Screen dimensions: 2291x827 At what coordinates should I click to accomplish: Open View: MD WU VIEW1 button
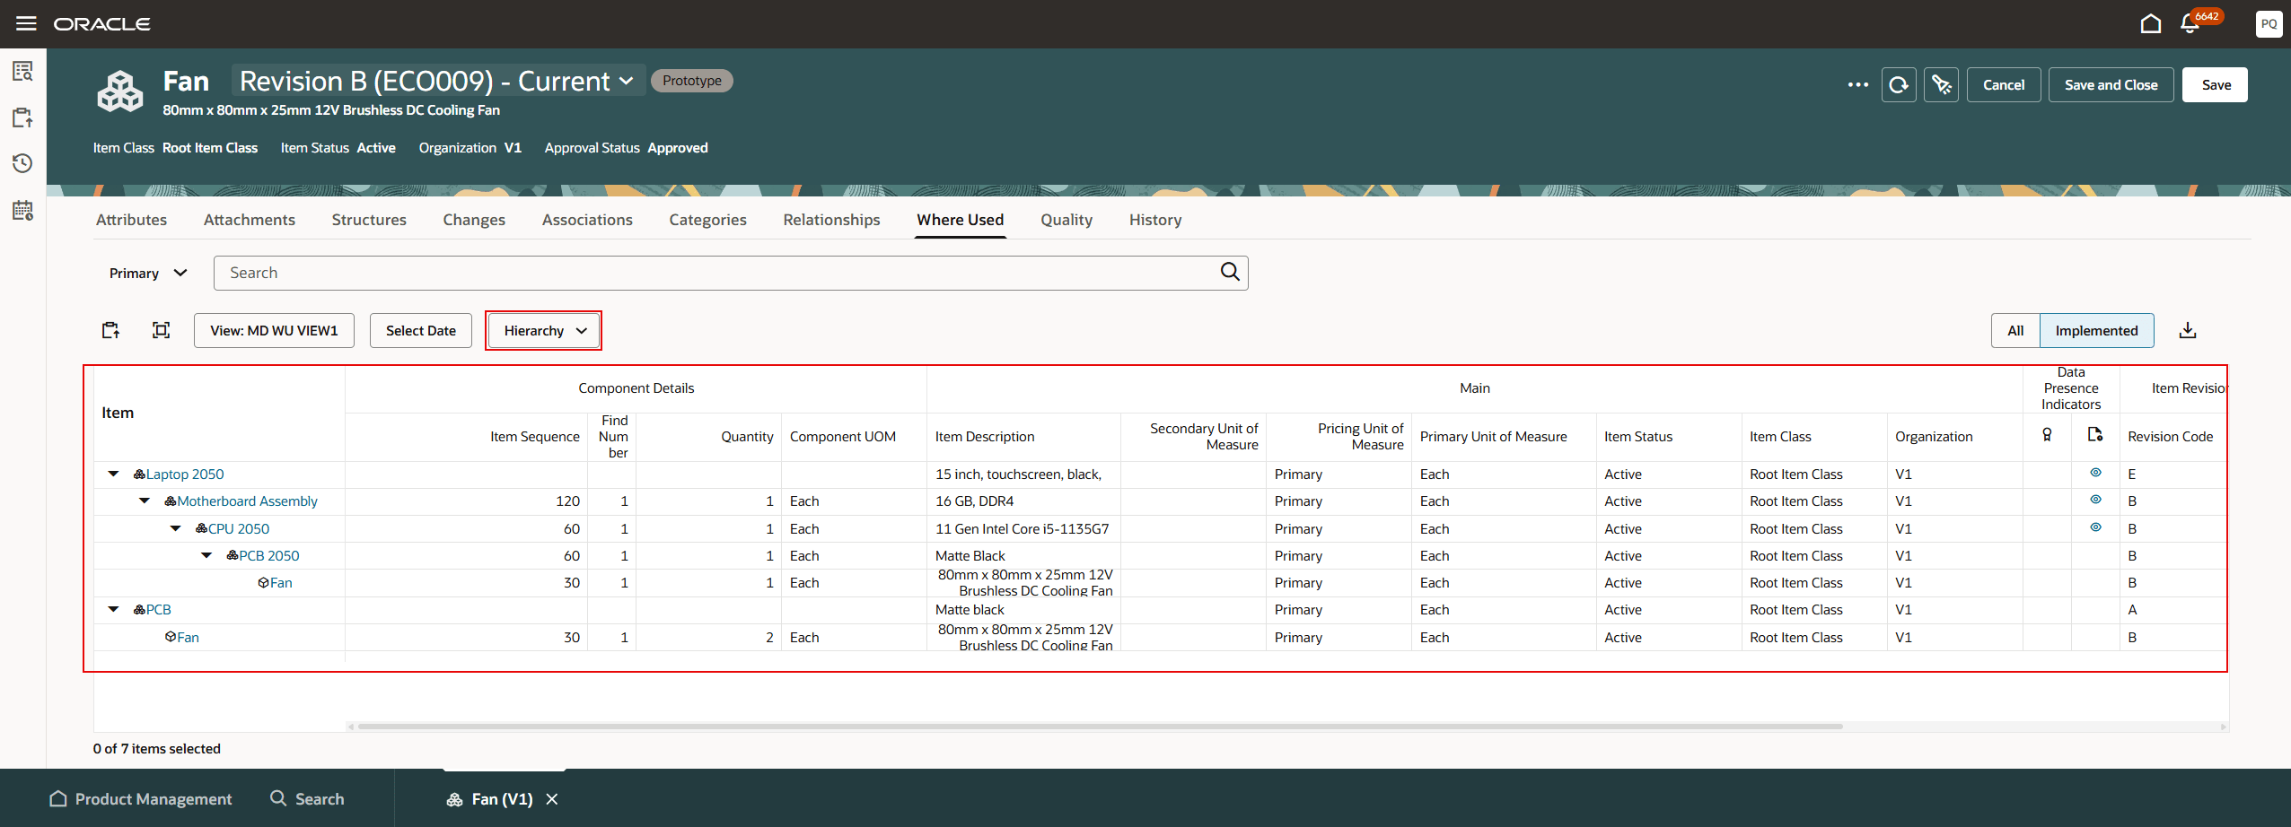274,330
